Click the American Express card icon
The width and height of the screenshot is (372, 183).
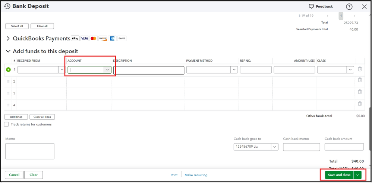[x=112, y=38]
